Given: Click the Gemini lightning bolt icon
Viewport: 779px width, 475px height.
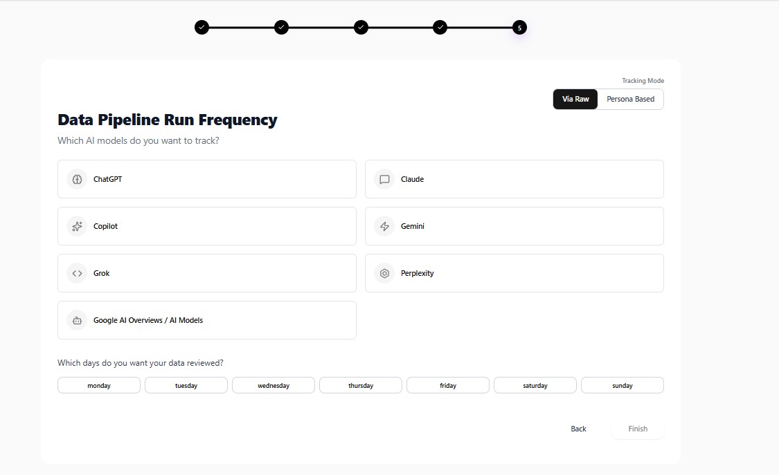Looking at the screenshot, I should tap(384, 227).
